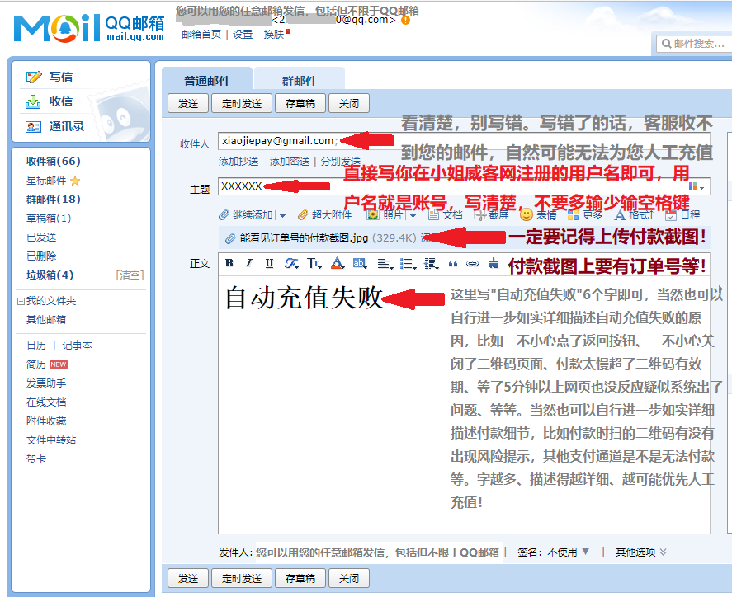Open font color picker in editor toolbar
This screenshot has width=732, height=597.
click(336, 264)
